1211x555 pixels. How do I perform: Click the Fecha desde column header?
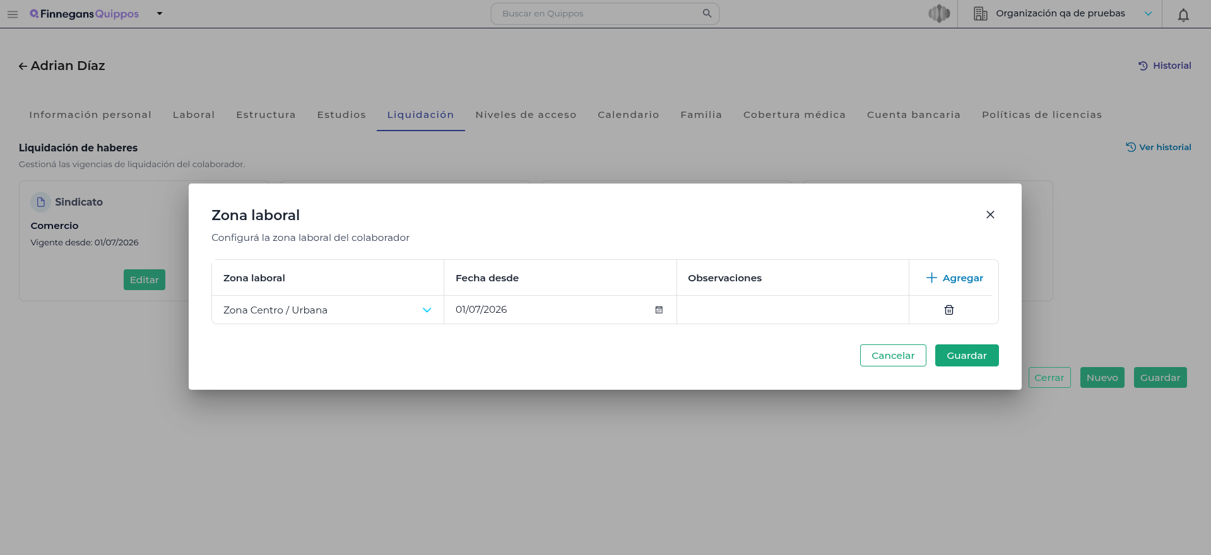[x=487, y=278]
